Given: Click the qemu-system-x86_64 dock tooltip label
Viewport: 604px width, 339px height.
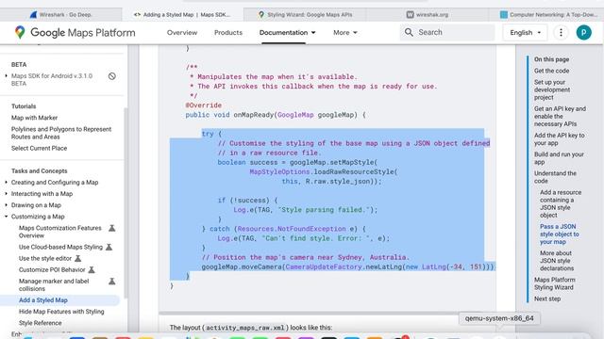Looking at the screenshot, I should [499, 318].
